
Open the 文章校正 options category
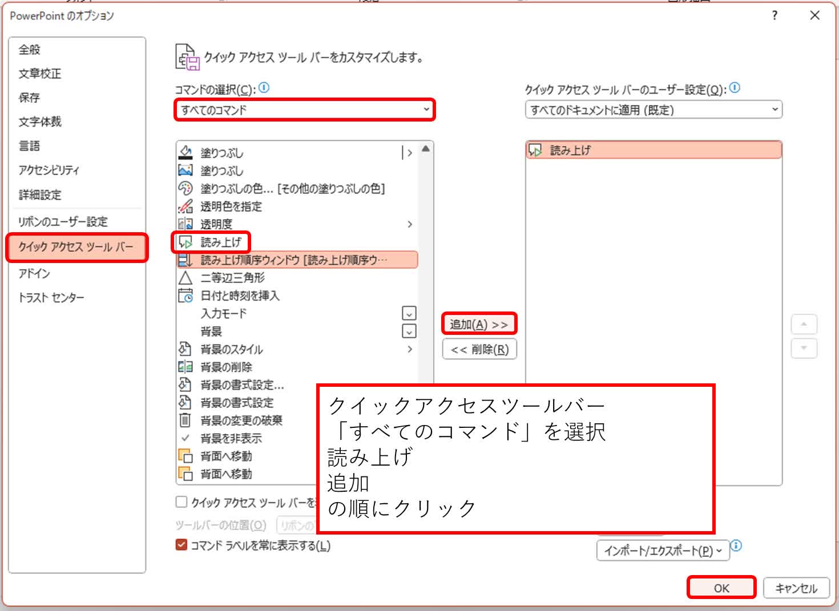coord(77,74)
